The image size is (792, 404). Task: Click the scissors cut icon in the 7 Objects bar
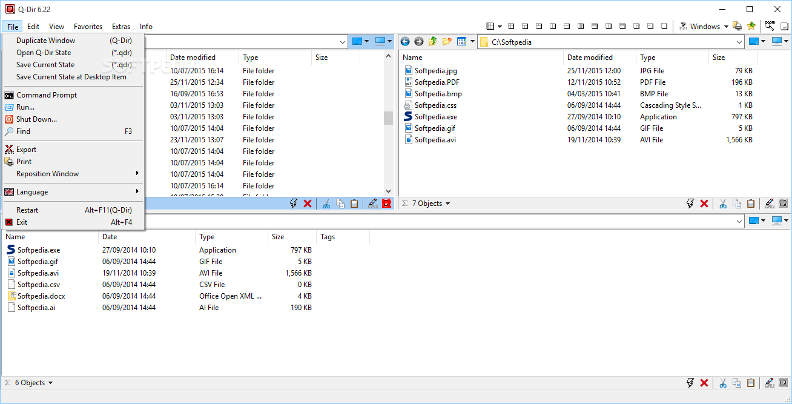point(722,204)
